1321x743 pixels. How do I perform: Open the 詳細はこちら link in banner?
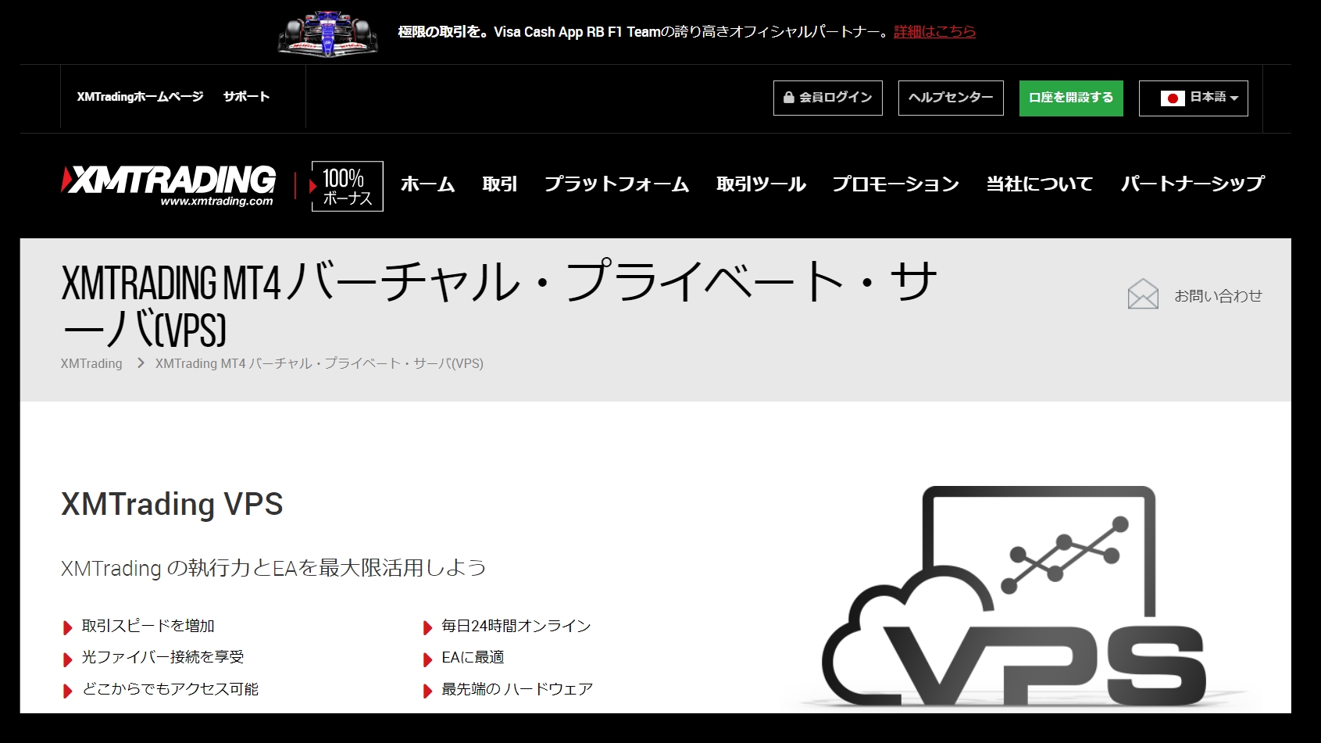[934, 32]
